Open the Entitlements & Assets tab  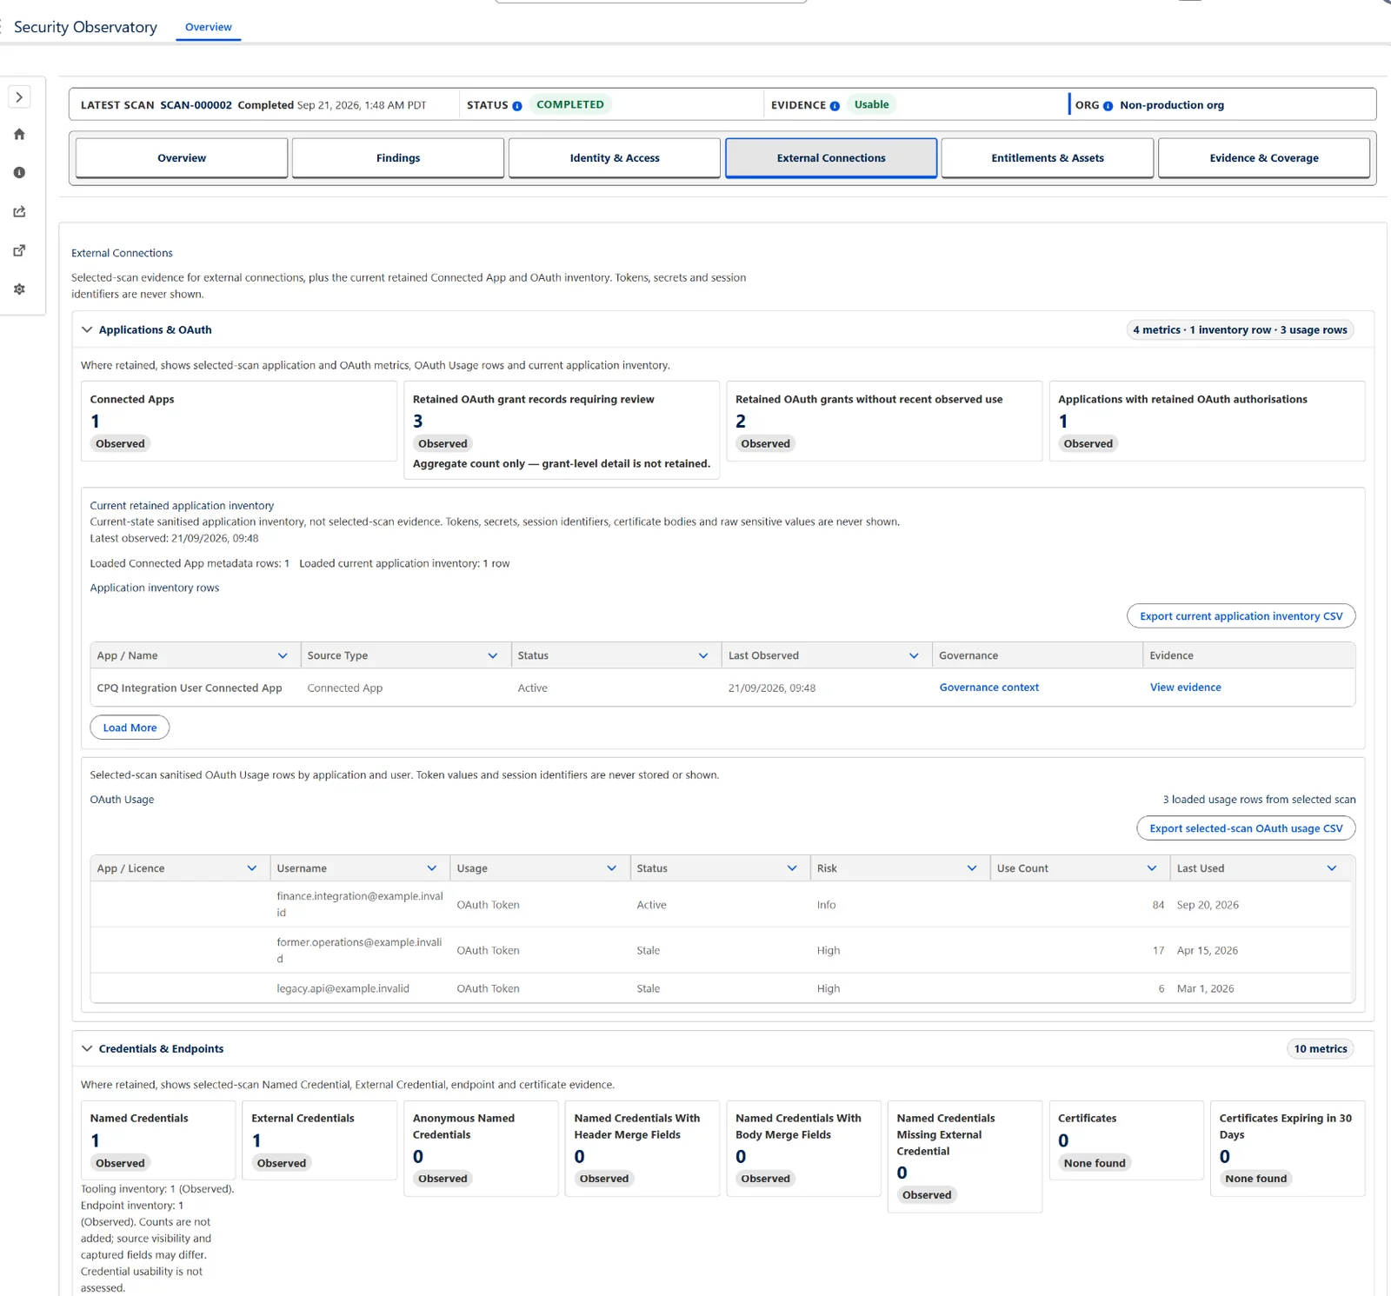[1048, 158]
